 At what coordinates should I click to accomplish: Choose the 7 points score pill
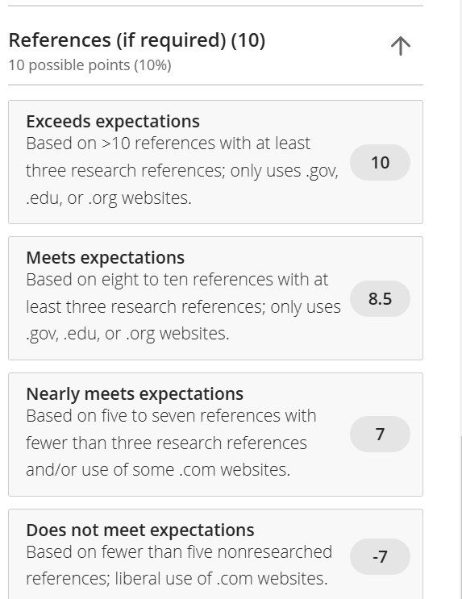[381, 435]
